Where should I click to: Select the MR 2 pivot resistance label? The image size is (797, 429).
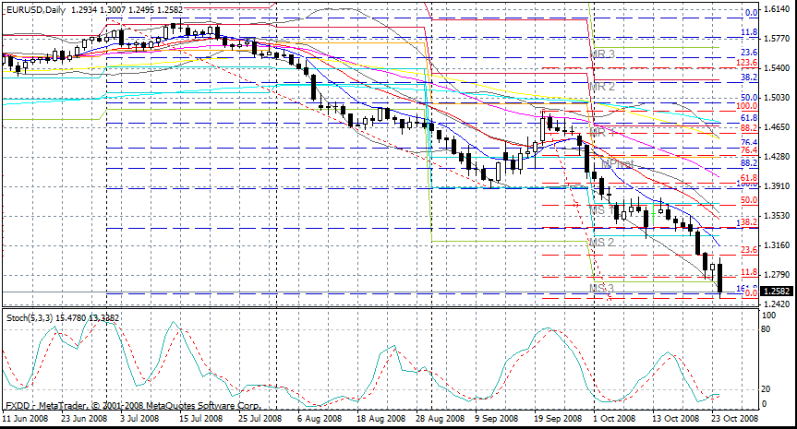coord(603,86)
